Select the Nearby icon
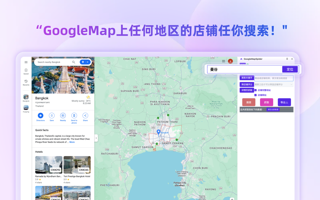The image size is (320, 200). click(63, 115)
